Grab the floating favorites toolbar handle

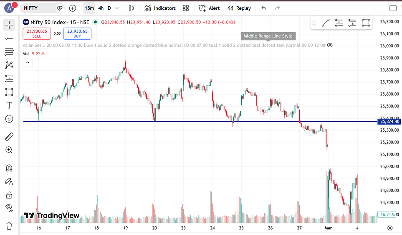(315, 23)
